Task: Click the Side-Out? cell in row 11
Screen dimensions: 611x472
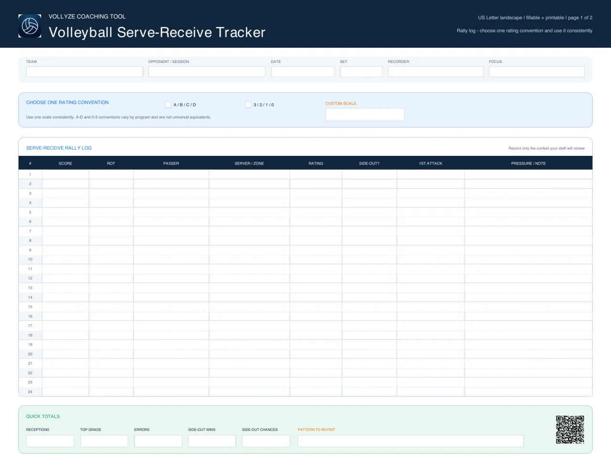Action: (x=369, y=269)
